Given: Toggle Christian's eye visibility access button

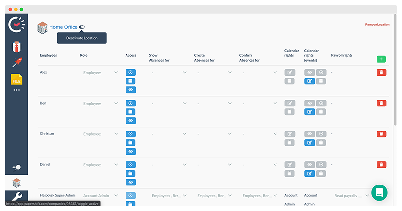Looking at the screenshot, I should (131, 152).
